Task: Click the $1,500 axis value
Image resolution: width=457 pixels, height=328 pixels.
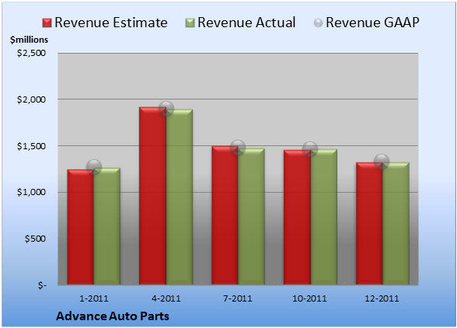Action: click(31, 146)
